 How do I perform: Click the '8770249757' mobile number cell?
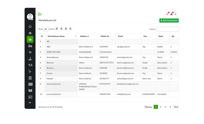coord(107,87)
